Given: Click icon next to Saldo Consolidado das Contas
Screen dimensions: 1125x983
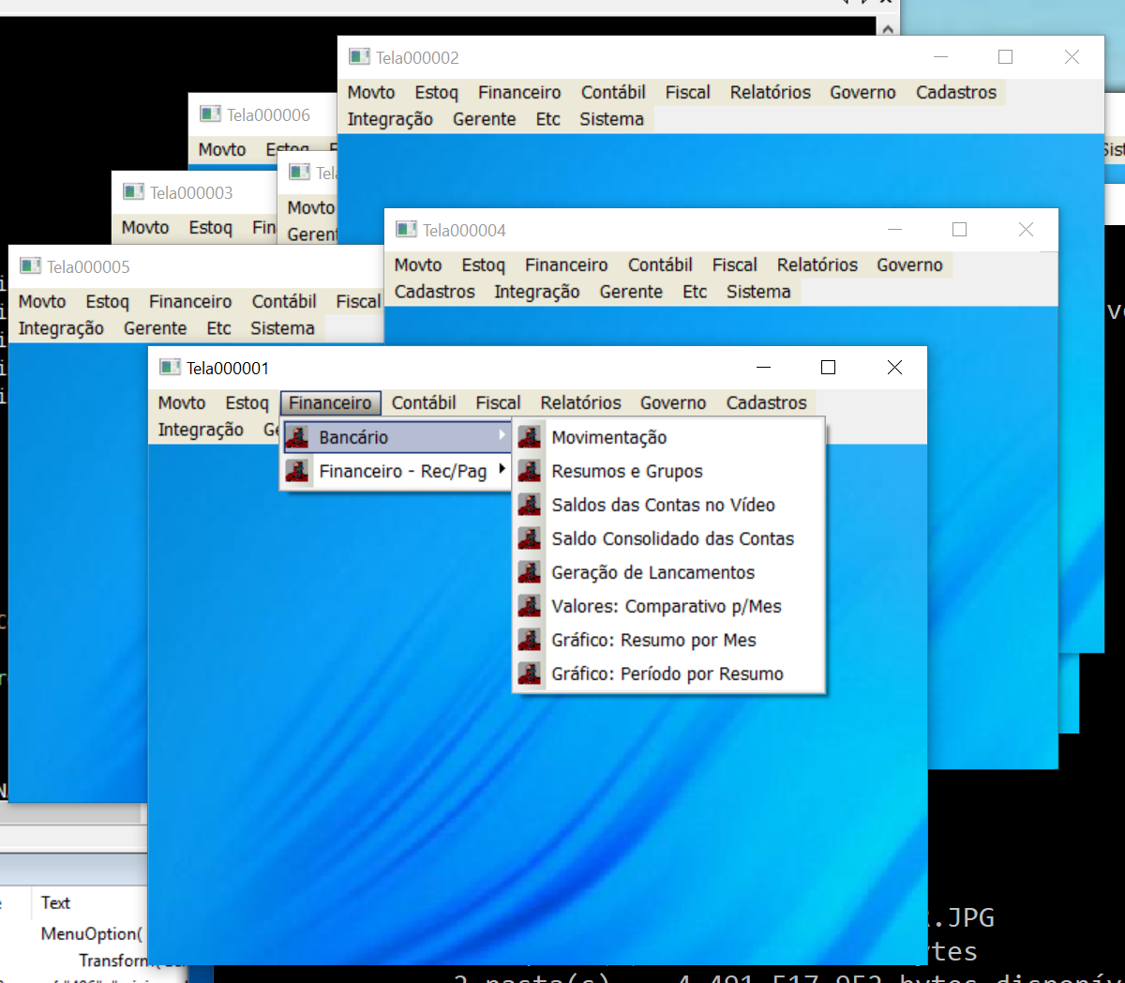Looking at the screenshot, I should (530, 538).
